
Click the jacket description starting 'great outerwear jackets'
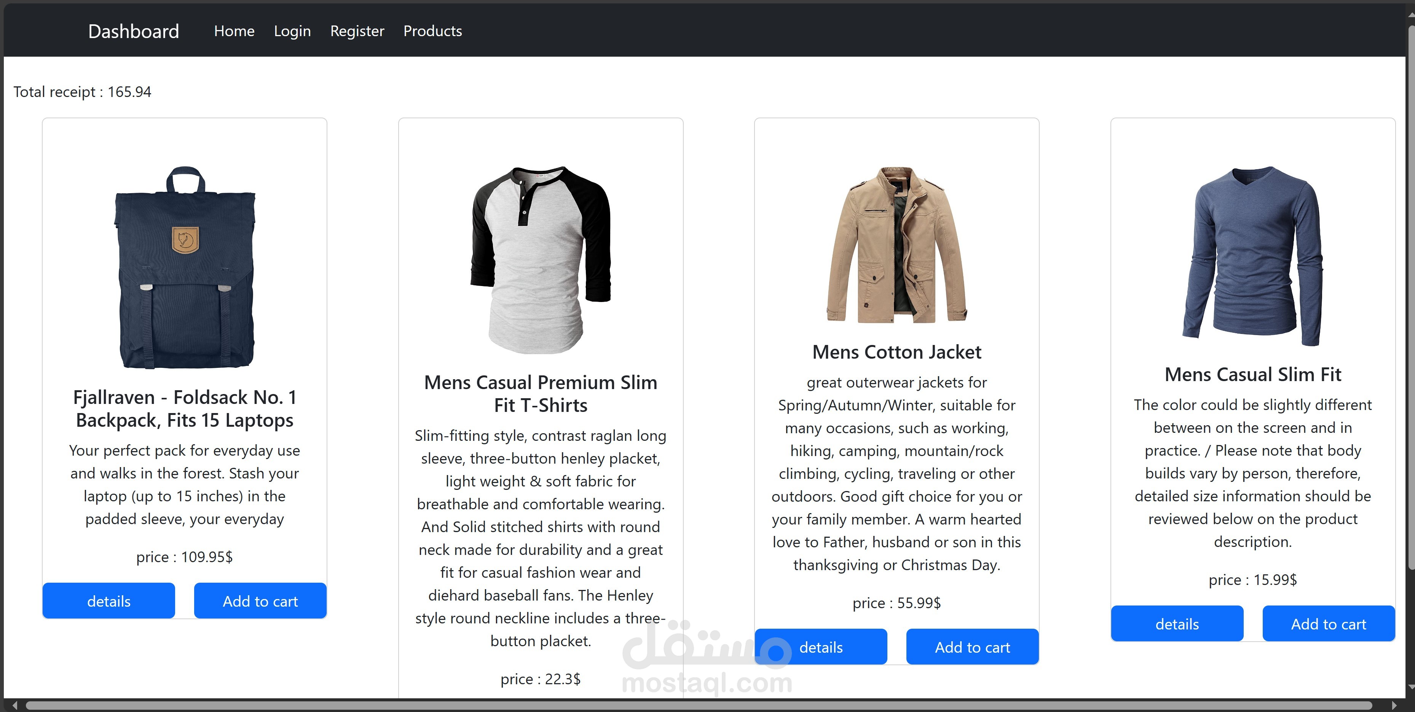pyautogui.click(x=897, y=473)
